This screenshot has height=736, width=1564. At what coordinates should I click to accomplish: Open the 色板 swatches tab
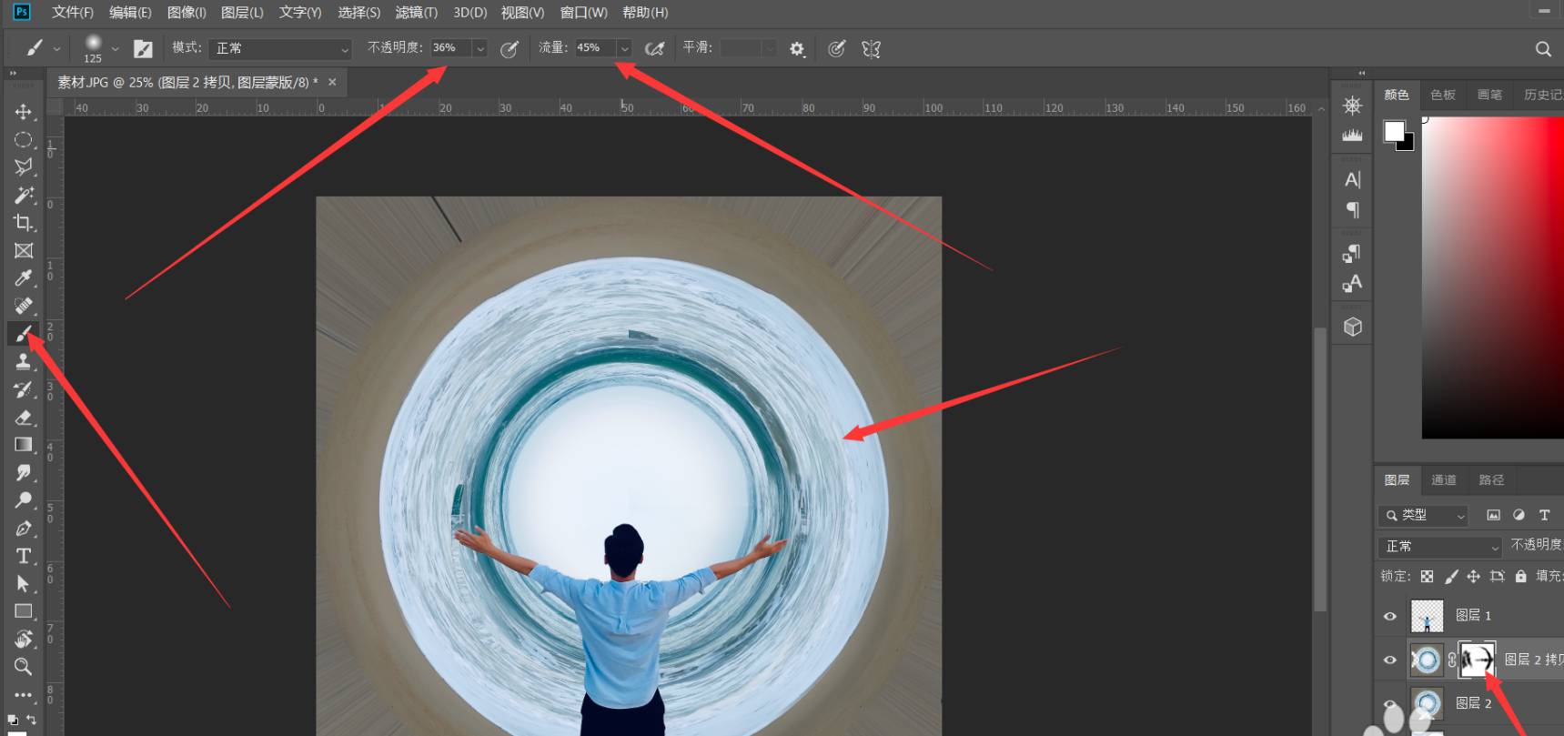[x=1442, y=95]
